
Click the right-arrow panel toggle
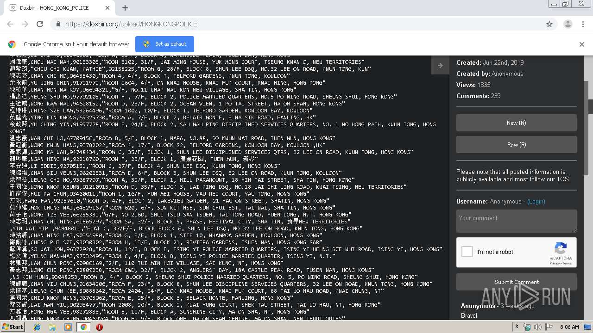coord(440,65)
